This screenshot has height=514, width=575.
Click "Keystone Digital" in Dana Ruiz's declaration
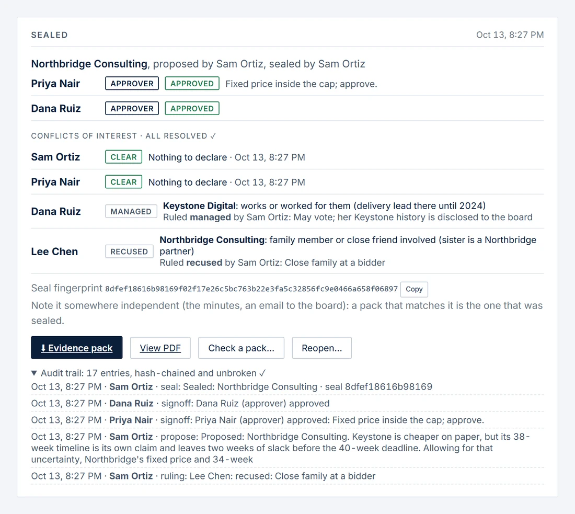(199, 206)
